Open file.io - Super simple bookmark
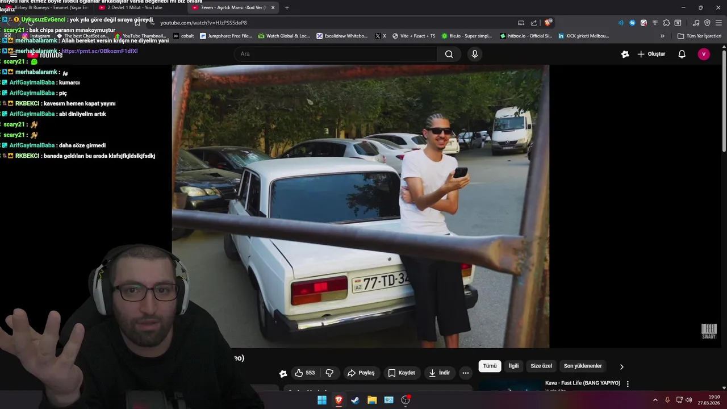This screenshot has height=409, width=727. (466, 36)
